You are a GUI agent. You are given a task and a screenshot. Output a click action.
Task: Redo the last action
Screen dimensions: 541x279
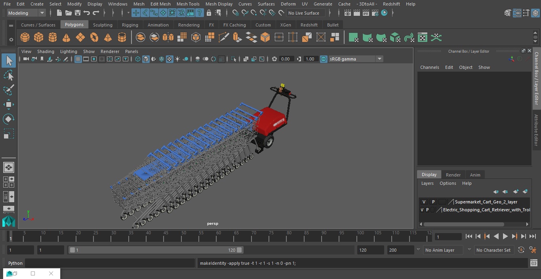click(96, 13)
